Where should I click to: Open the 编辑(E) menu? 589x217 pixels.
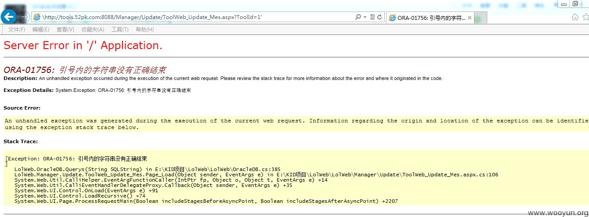point(41,30)
